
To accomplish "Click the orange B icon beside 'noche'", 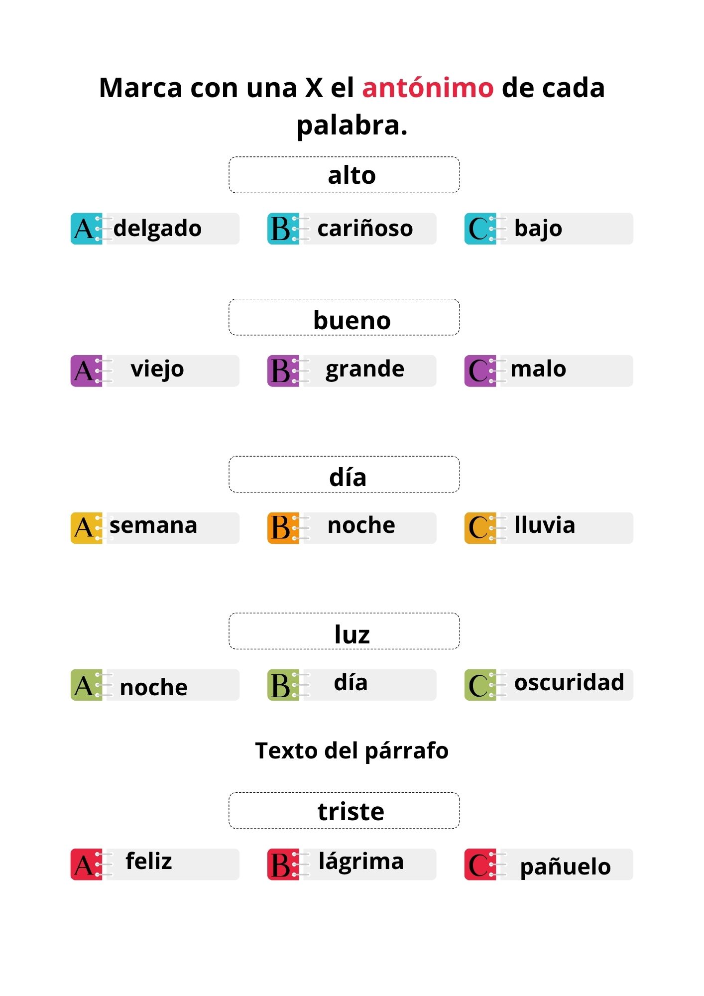I will pos(282,528).
